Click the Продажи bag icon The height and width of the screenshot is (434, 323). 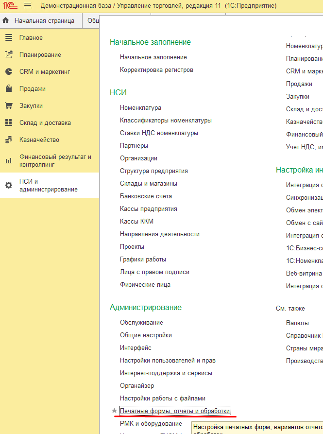(9, 88)
